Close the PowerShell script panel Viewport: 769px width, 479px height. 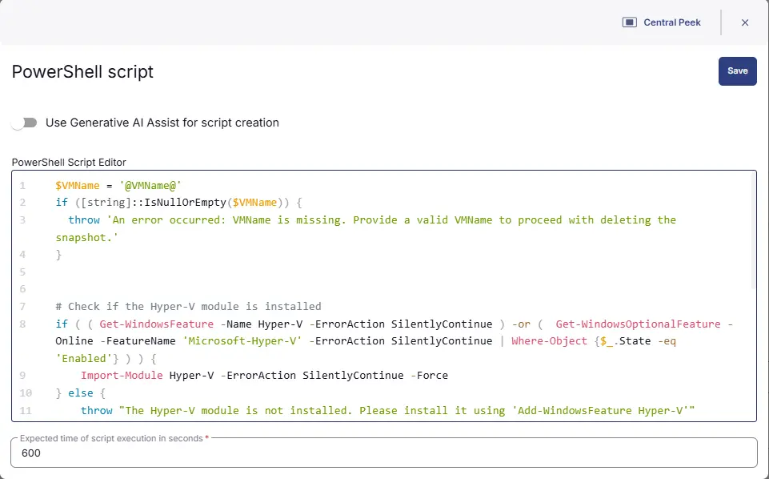click(745, 22)
